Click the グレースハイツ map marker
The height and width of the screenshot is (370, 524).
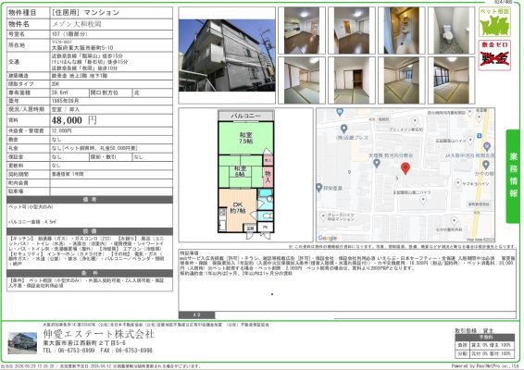click(x=323, y=216)
